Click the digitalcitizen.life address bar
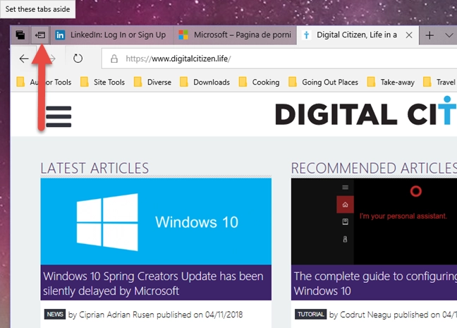This screenshot has height=328, width=457. [x=279, y=59]
